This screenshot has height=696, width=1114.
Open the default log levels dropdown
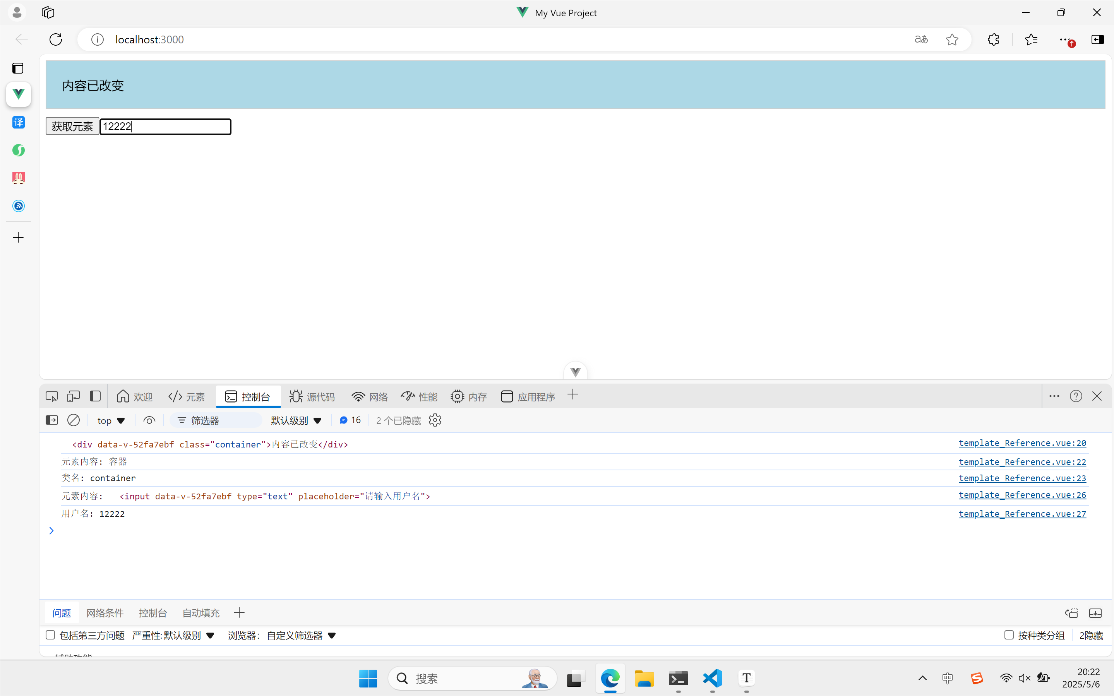tap(296, 421)
